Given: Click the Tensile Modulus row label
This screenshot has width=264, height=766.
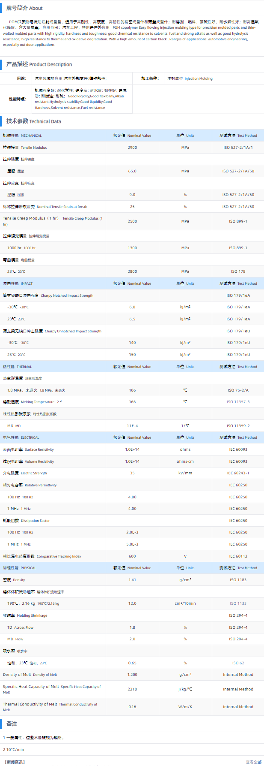Looking at the screenshot, I should 25,148.
